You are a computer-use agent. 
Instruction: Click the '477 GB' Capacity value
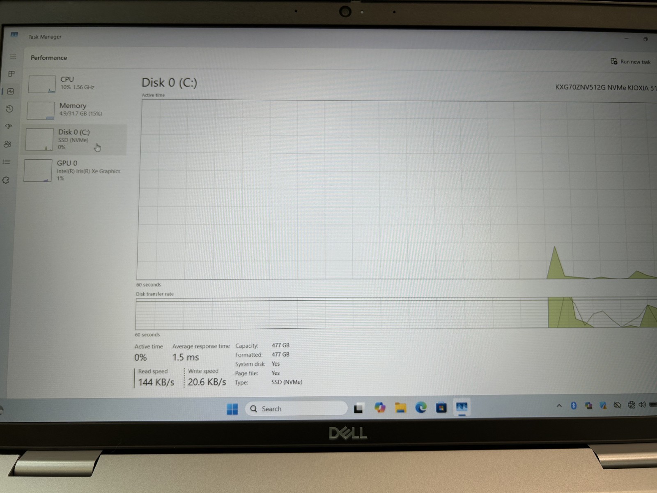pos(280,346)
